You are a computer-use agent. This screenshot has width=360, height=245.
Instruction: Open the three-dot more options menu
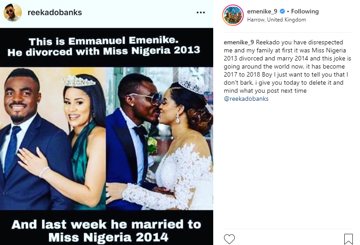[x=201, y=13]
